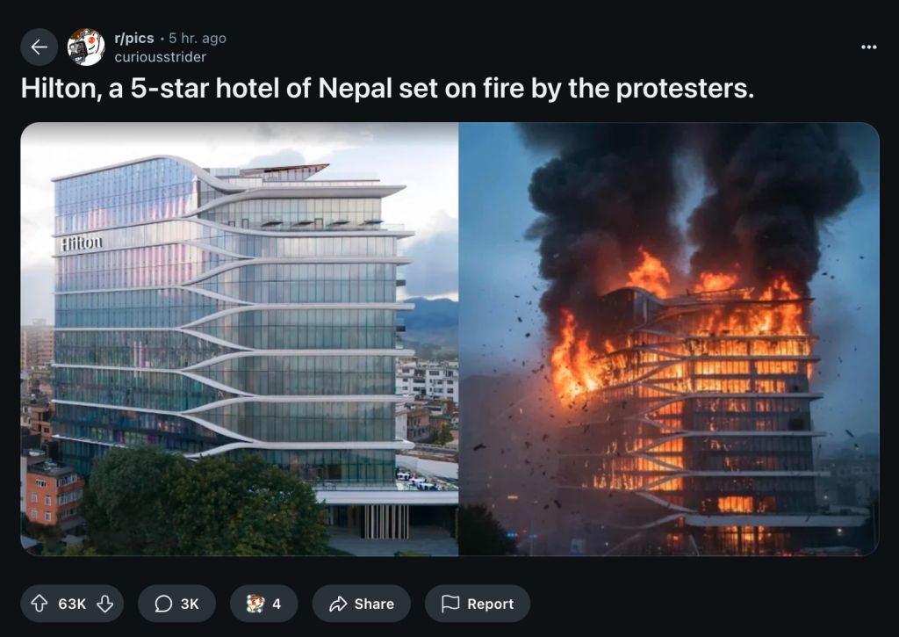Click the flag icon in Report

click(x=450, y=603)
